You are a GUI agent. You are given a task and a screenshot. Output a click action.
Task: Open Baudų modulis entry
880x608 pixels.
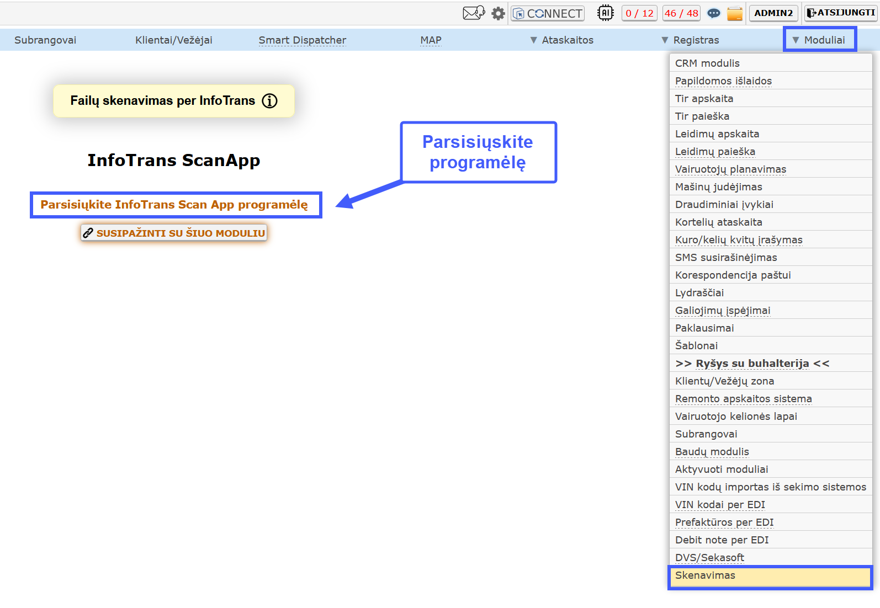(x=770, y=451)
